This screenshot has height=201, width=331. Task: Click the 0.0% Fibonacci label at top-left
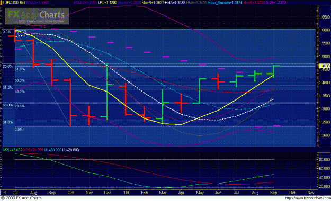pyautogui.click(x=6, y=32)
